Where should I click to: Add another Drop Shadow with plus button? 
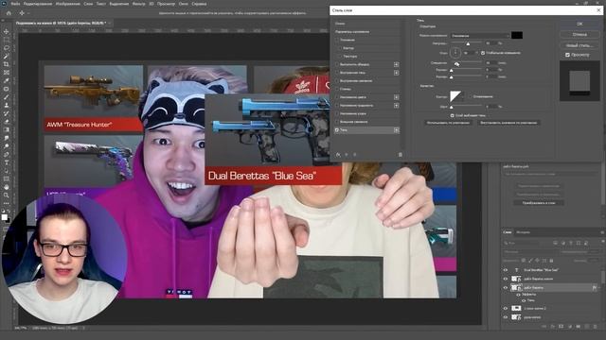[396, 130]
